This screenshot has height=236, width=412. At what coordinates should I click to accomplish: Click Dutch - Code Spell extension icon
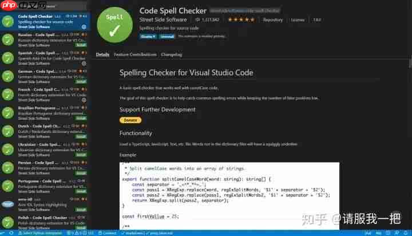point(8,131)
